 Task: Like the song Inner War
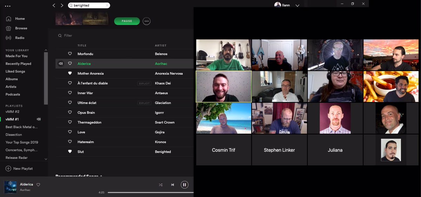(x=70, y=93)
